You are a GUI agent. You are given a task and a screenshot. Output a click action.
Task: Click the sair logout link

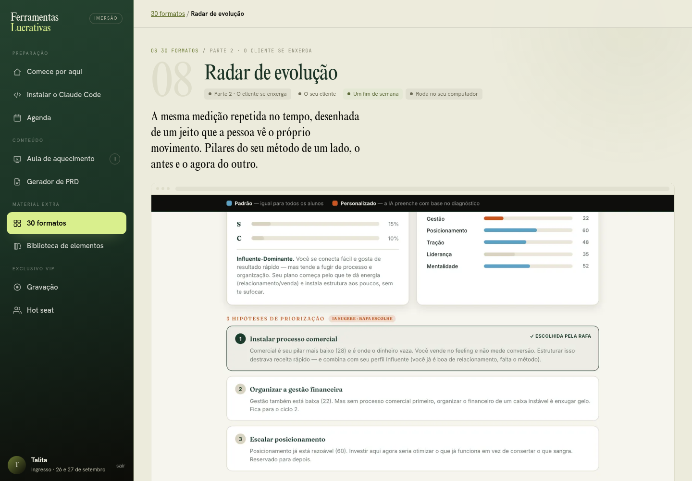click(121, 466)
